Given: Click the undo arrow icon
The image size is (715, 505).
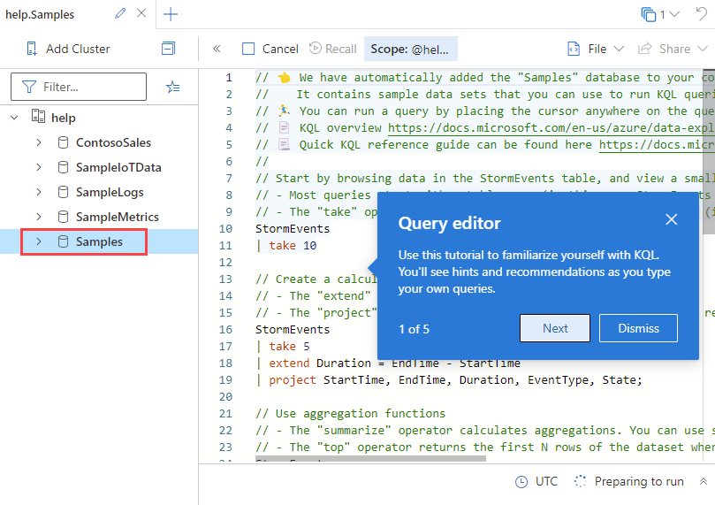Looking at the screenshot, I should pyautogui.click(x=702, y=13).
